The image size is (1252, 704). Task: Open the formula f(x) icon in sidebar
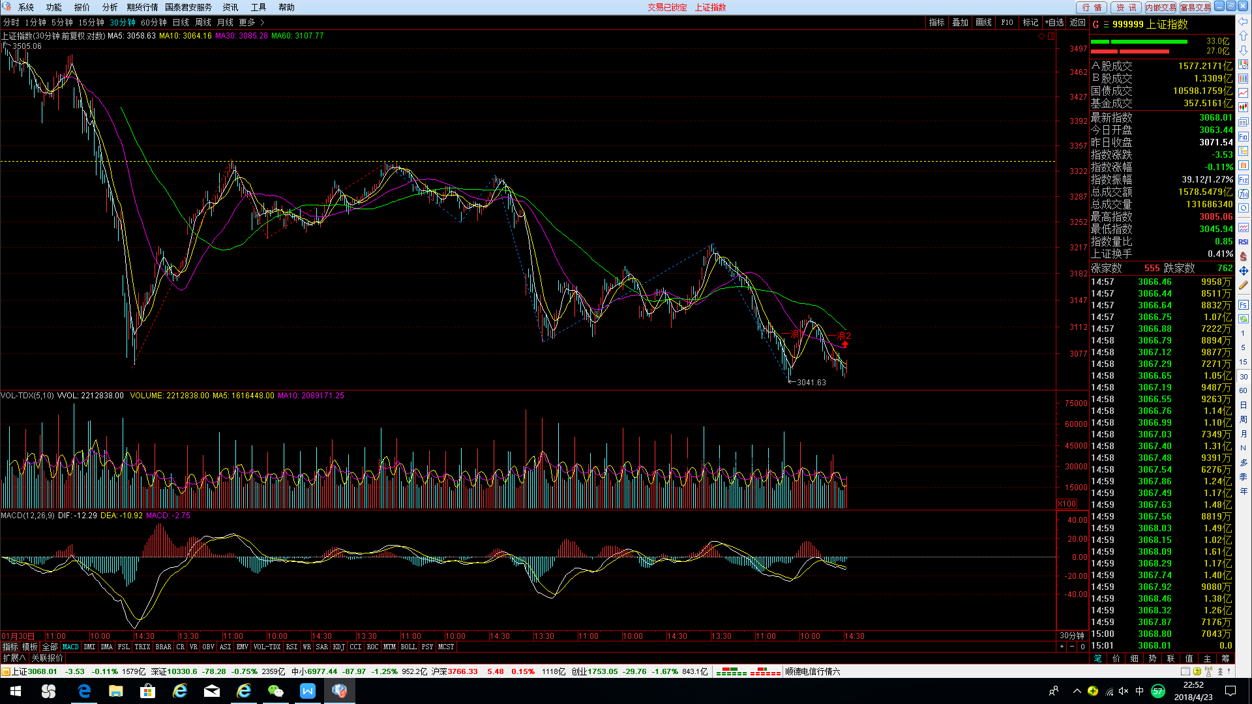click(1243, 194)
